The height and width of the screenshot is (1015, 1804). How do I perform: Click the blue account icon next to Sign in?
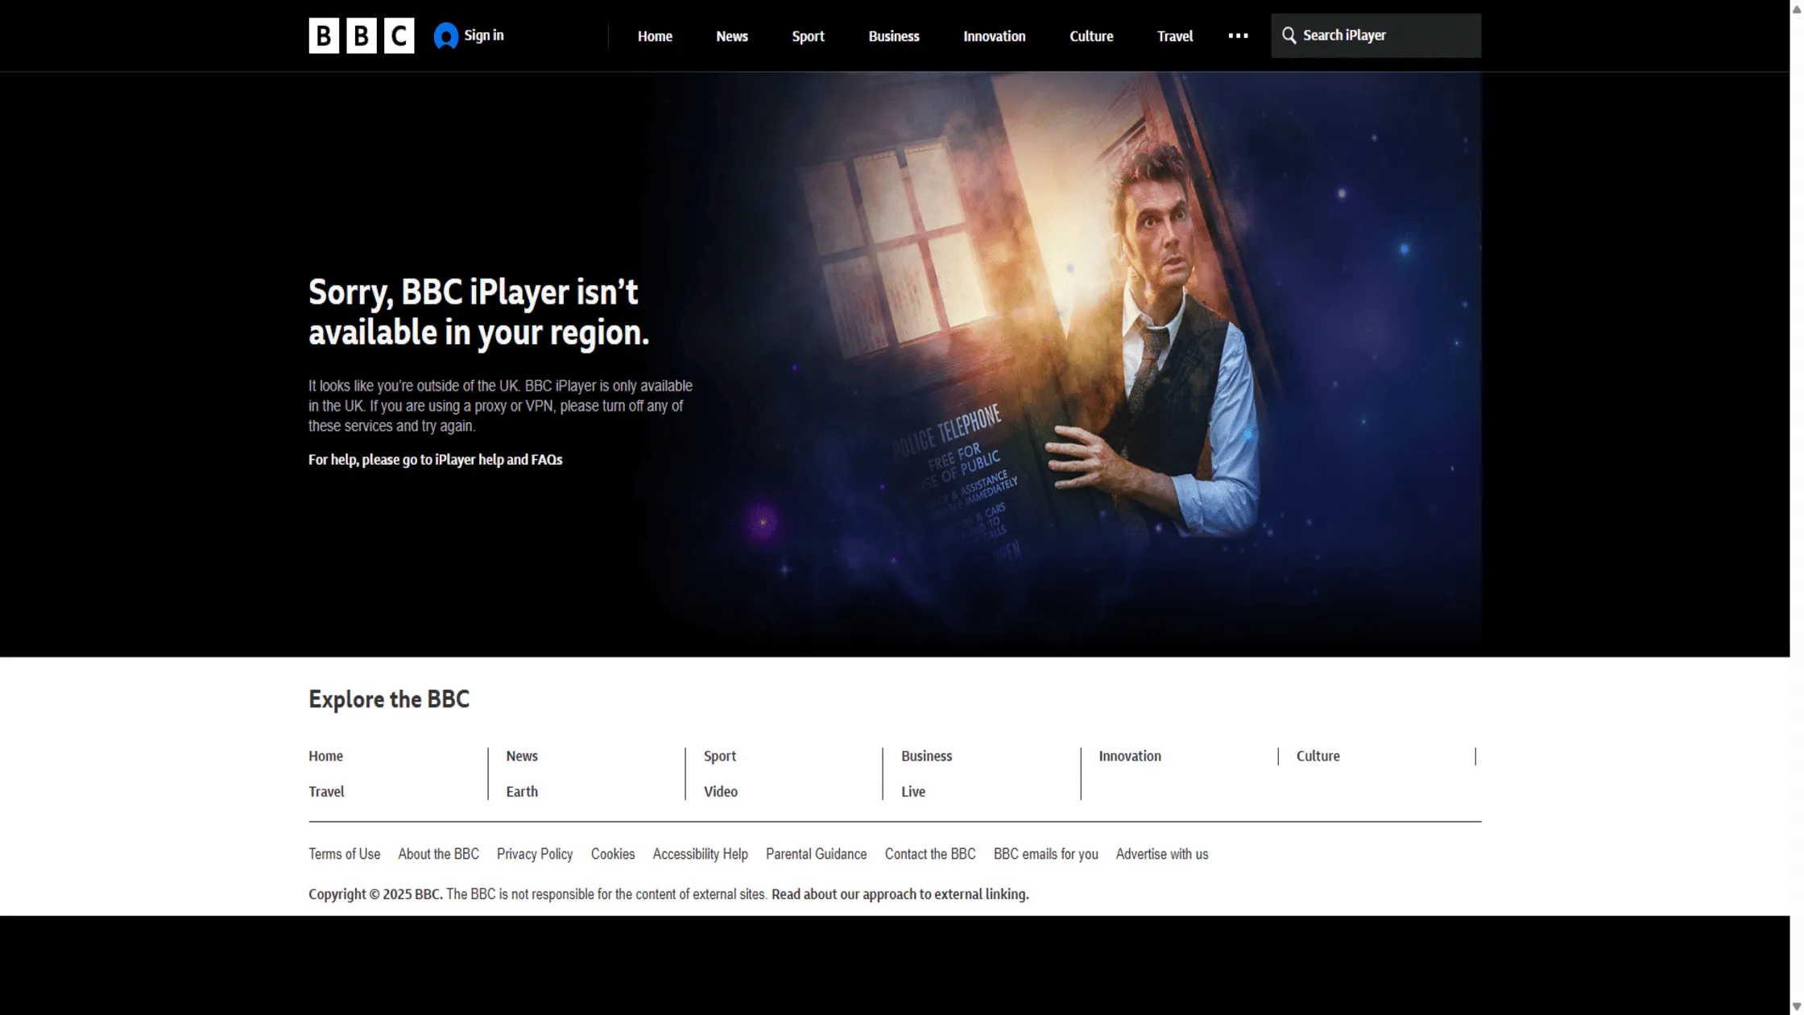(x=445, y=35)
